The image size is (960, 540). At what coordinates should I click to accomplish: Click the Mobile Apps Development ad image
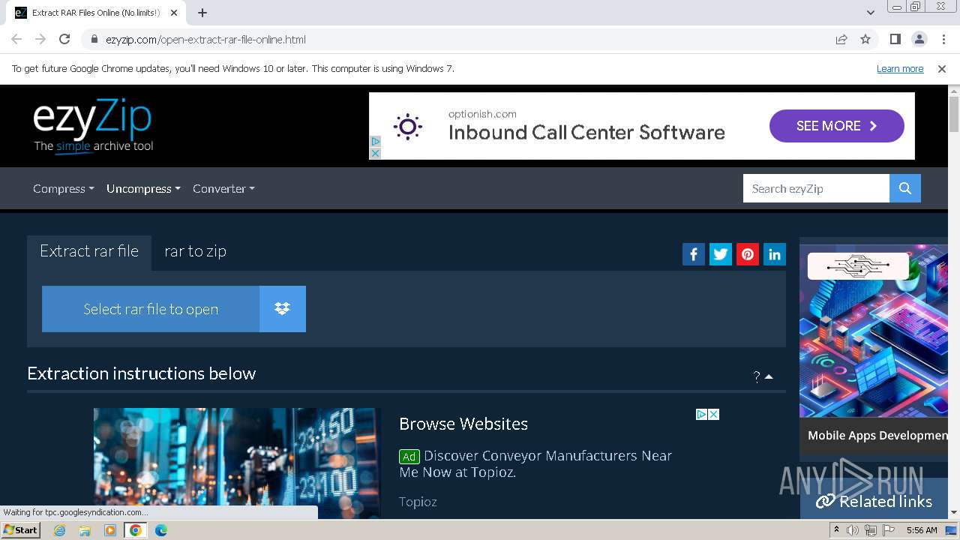point(874,330)
